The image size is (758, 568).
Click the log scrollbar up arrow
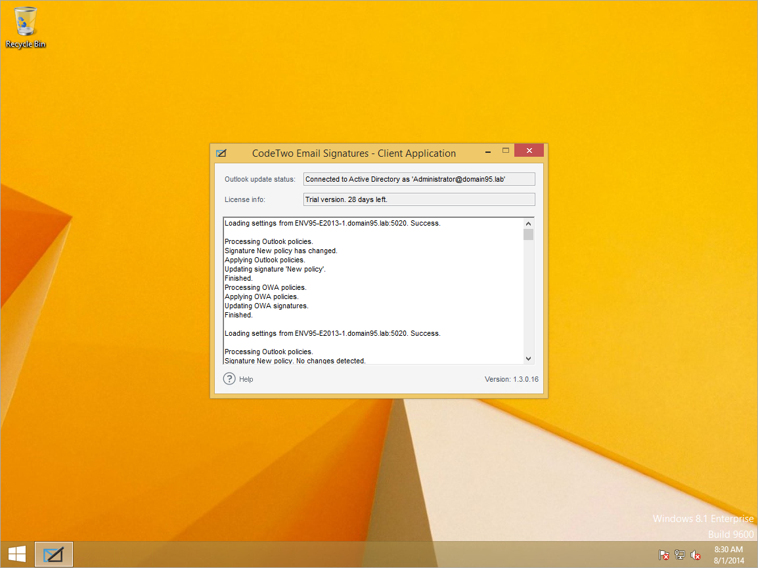(x=528, y=224)
